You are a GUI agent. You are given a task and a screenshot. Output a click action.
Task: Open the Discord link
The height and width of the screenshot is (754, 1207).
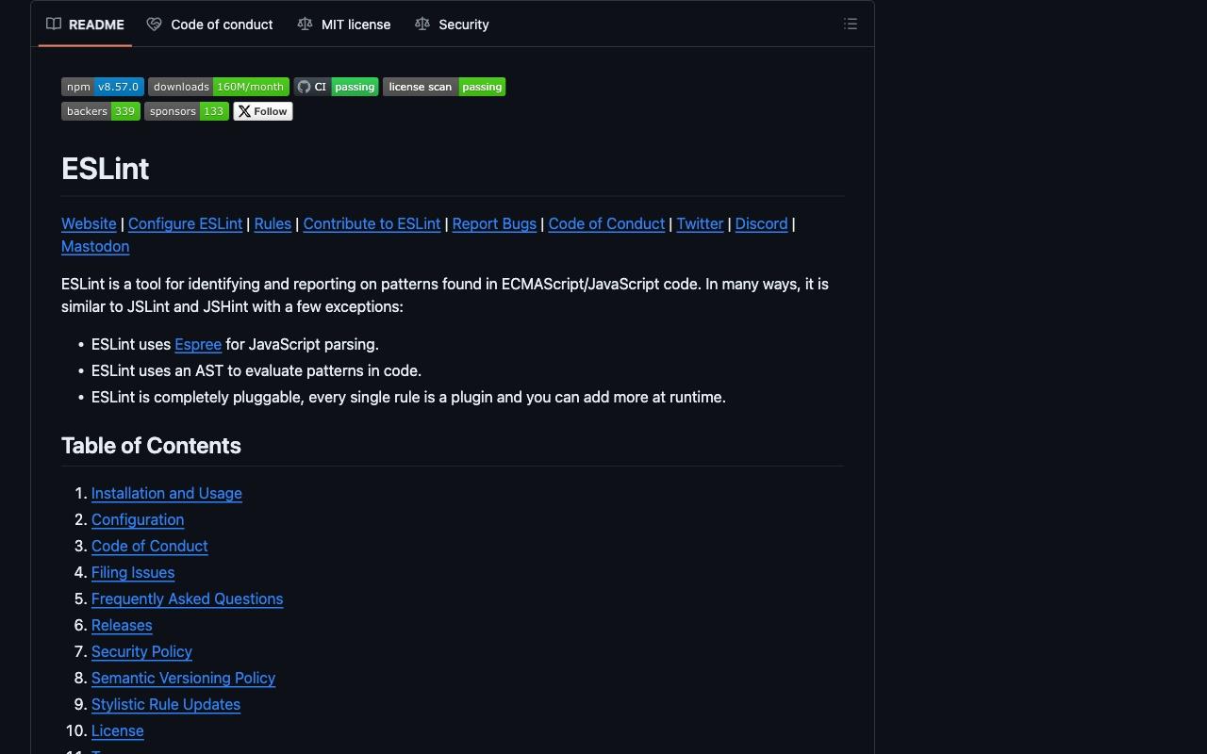point(761,223)
